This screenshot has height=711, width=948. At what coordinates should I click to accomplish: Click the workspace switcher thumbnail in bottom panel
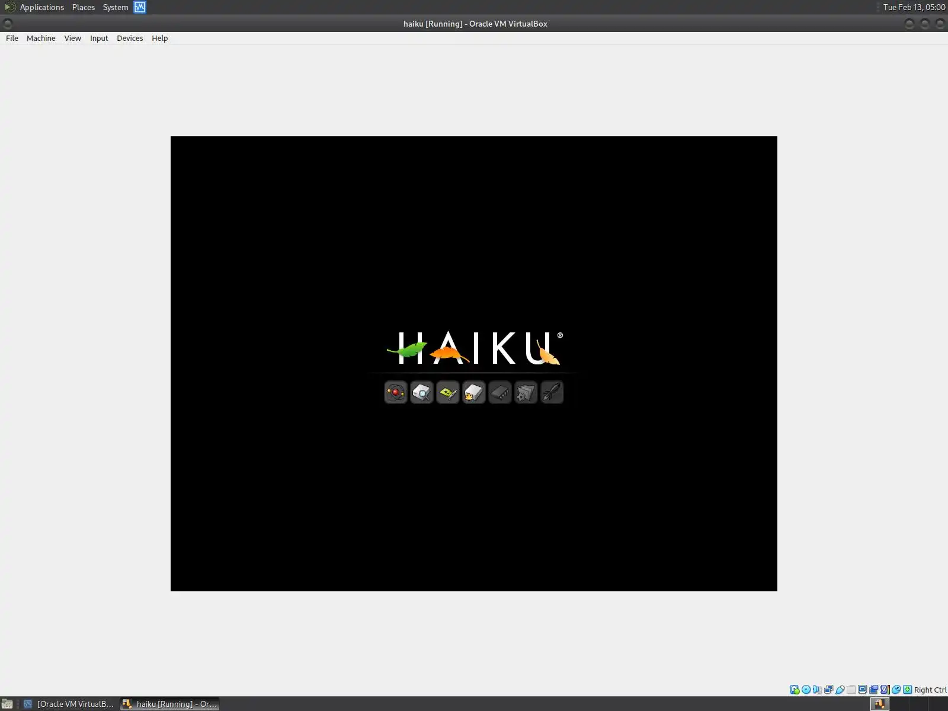(880, 704)
